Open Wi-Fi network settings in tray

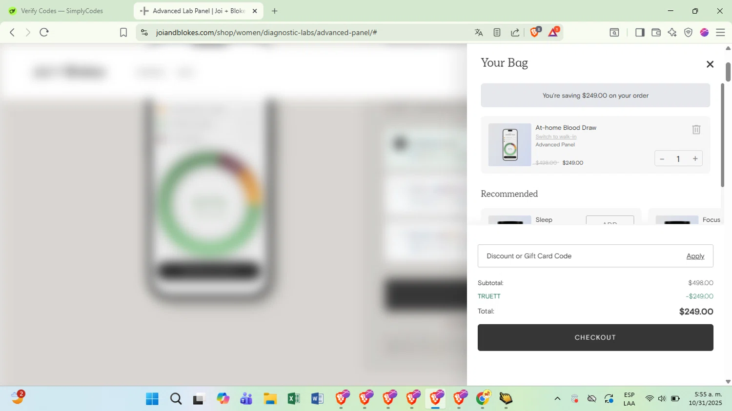(x=649, y=399)
